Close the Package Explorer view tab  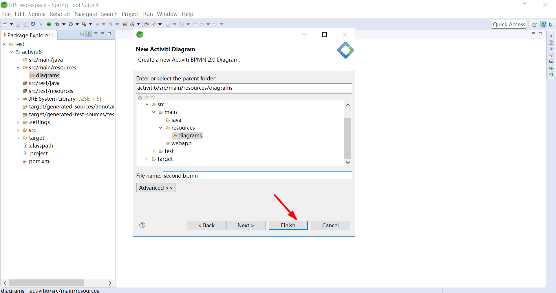pos(54,35)
